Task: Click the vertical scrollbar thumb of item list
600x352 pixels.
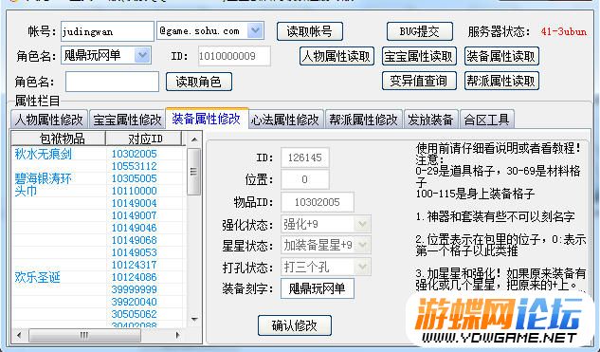Action: [x=194, y=172]
